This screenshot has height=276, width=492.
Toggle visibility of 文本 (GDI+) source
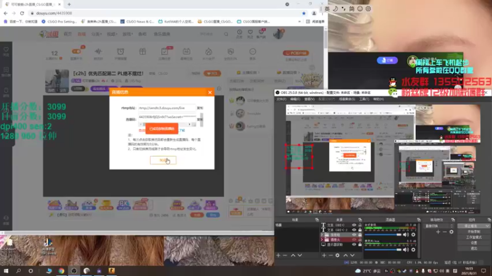[x=354, y=225]
